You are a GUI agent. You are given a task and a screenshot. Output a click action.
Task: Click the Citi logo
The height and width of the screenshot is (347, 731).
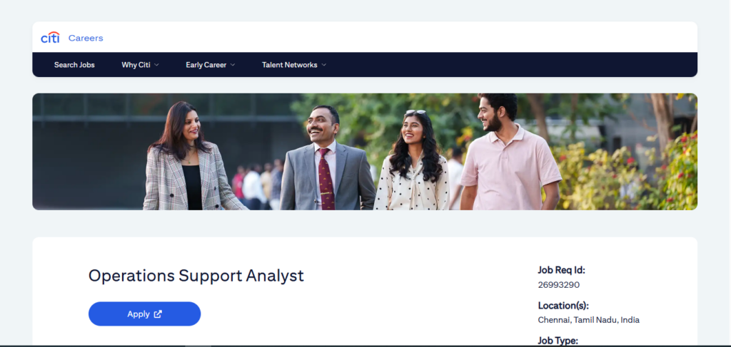point(50,38)
